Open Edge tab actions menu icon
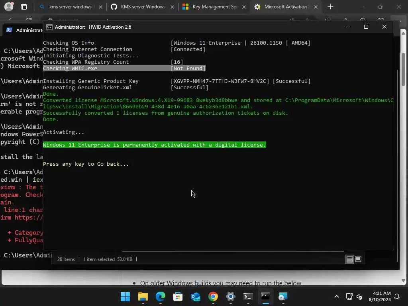This screenshot has height=306, width=408. (24, 7)
